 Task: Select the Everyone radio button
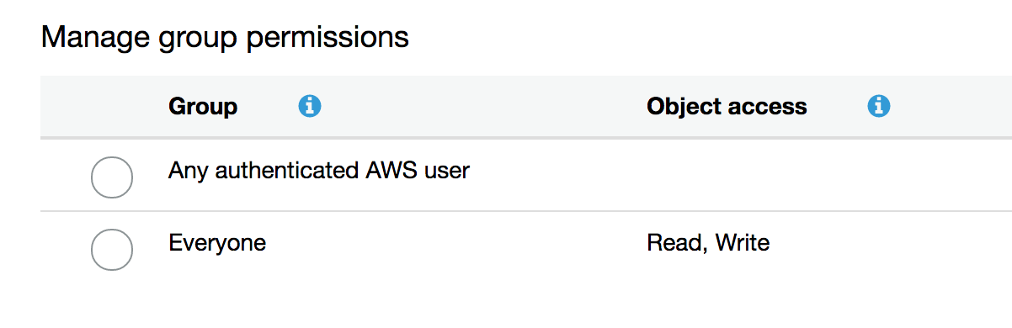[111, 249]
